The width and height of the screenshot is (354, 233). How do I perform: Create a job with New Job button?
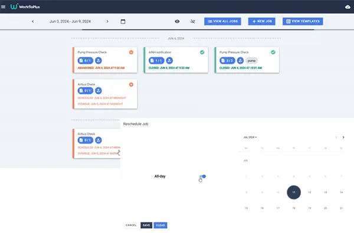261,21
